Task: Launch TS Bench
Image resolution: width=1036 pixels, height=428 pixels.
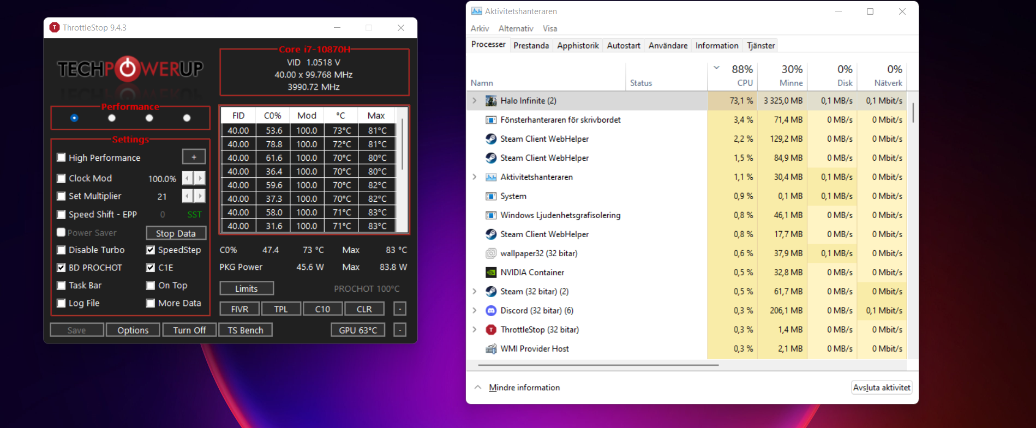Action: (245, 330)
